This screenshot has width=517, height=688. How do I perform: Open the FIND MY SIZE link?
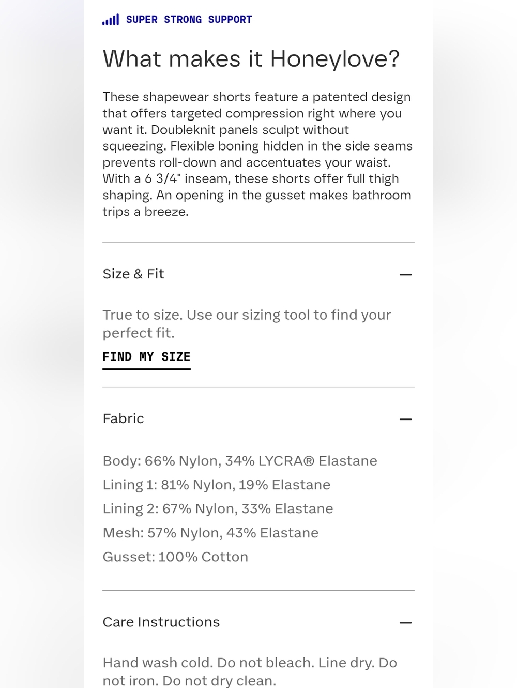pyautogui.click(x=146, y=358)
